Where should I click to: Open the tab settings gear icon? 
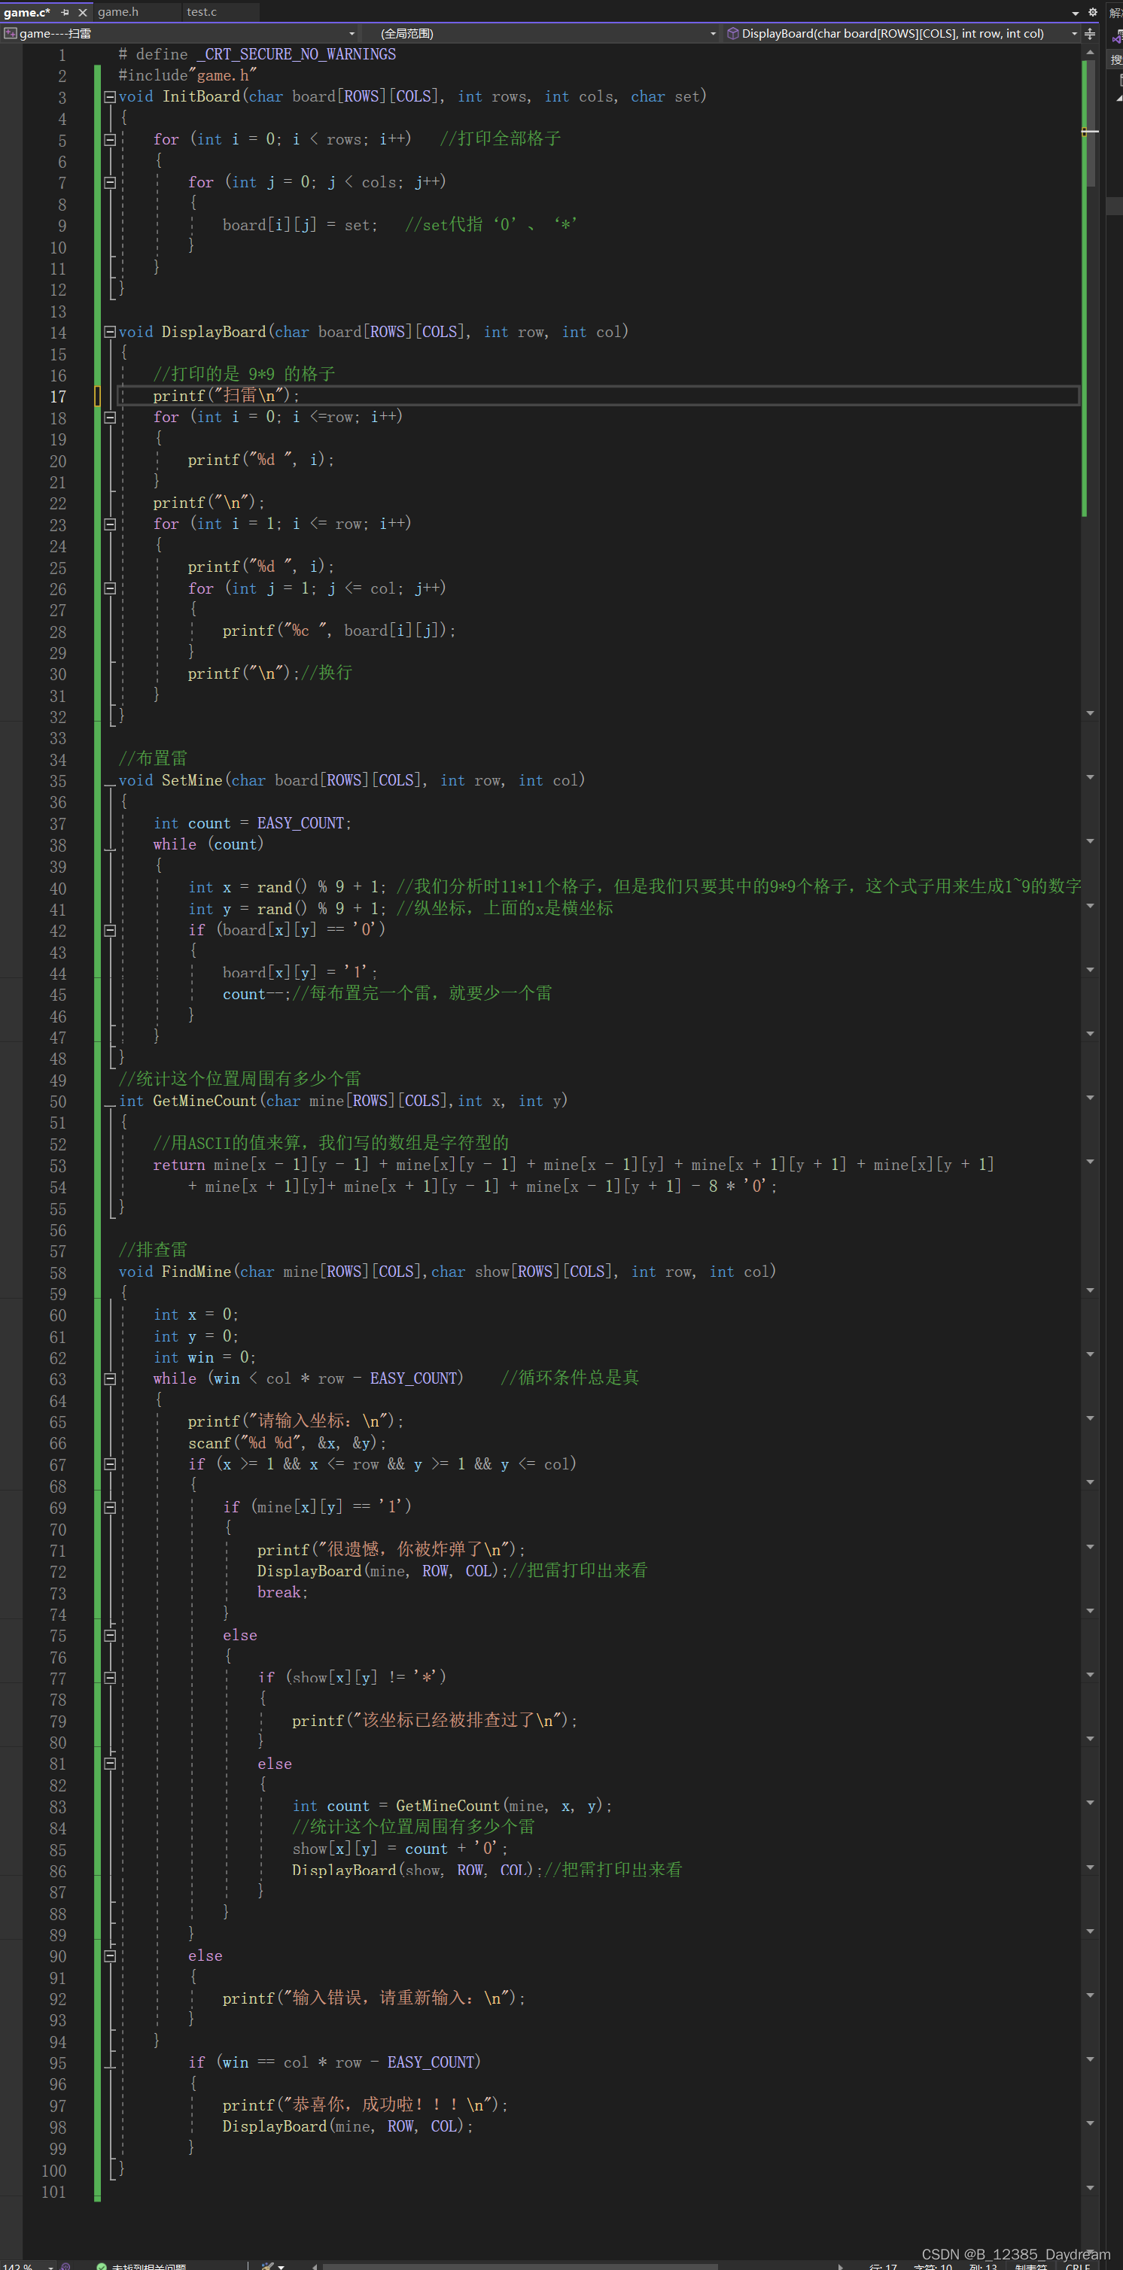tap(1093, 12)
